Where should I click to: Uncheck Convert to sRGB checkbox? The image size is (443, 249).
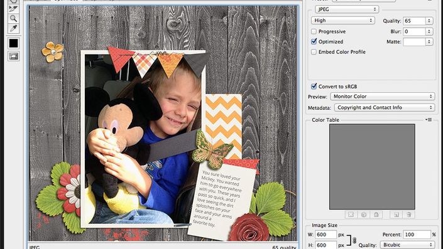click(314, 87)
